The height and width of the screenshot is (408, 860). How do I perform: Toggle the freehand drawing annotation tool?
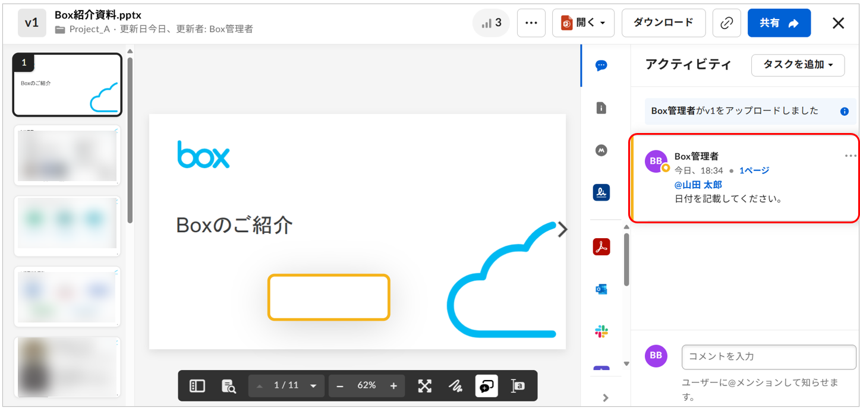[455, 386]
